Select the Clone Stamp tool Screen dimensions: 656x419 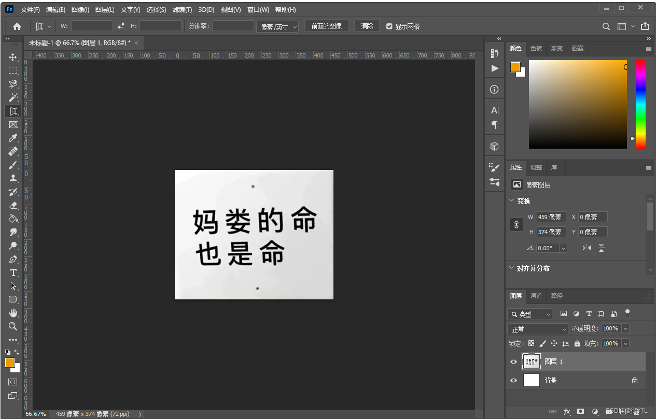point(13,178)
